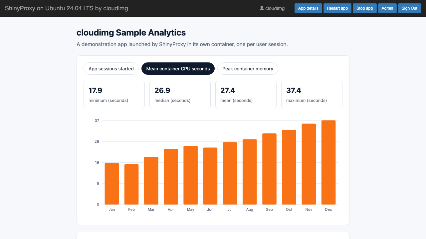The image size is (426, 239).
Task: Click the Jun bar in the chart
Action: point(210,176)
